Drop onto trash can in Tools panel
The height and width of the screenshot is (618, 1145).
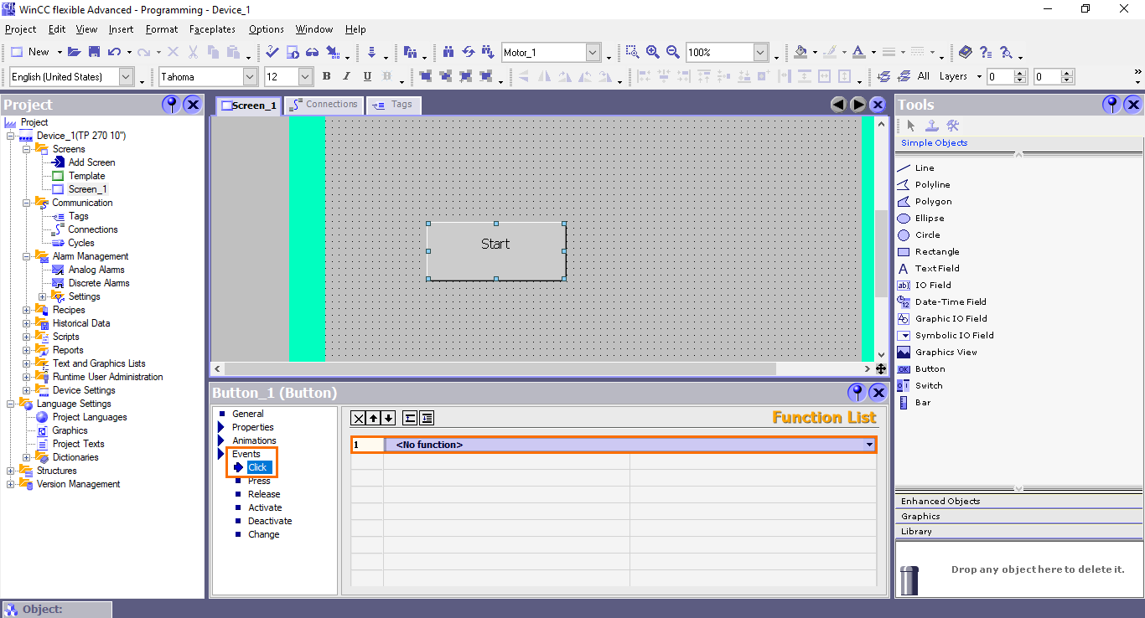(x=909, y=579)
